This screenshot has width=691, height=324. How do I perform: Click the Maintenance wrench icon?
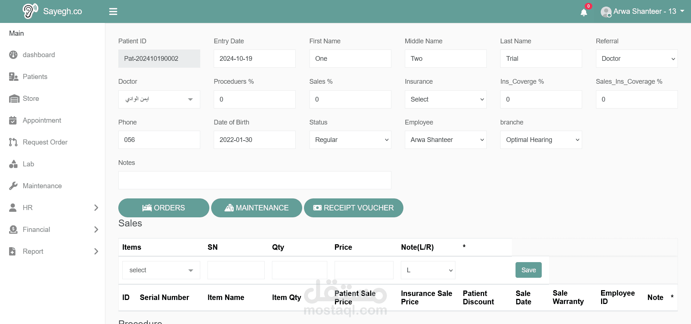(x=13, y=186)
